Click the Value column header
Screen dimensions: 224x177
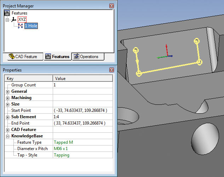click(83, 78)
